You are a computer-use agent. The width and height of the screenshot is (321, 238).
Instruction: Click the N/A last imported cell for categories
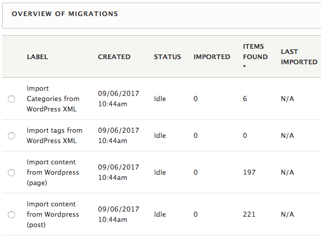(287, 99)
